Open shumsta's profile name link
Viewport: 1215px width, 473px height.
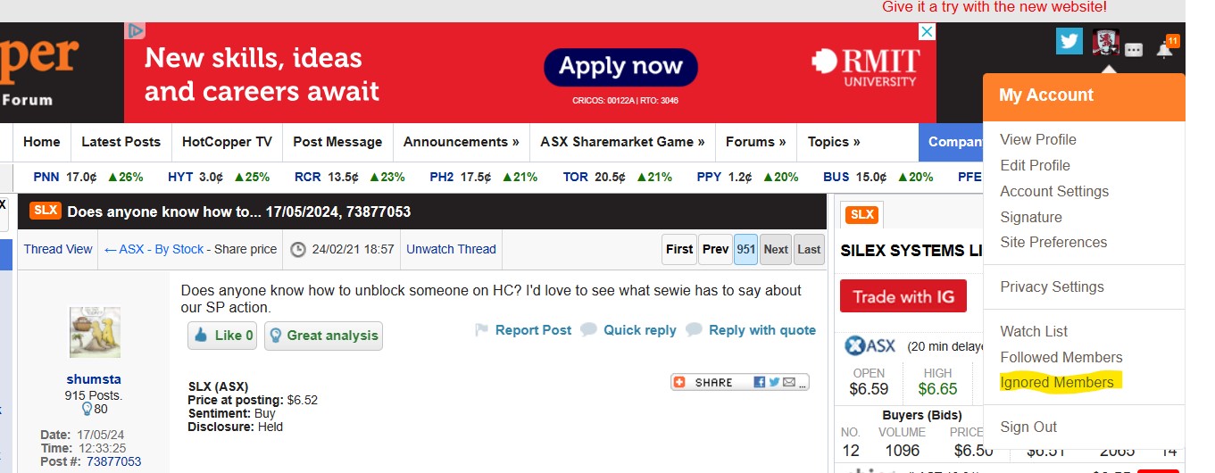(x=95, y=379)
